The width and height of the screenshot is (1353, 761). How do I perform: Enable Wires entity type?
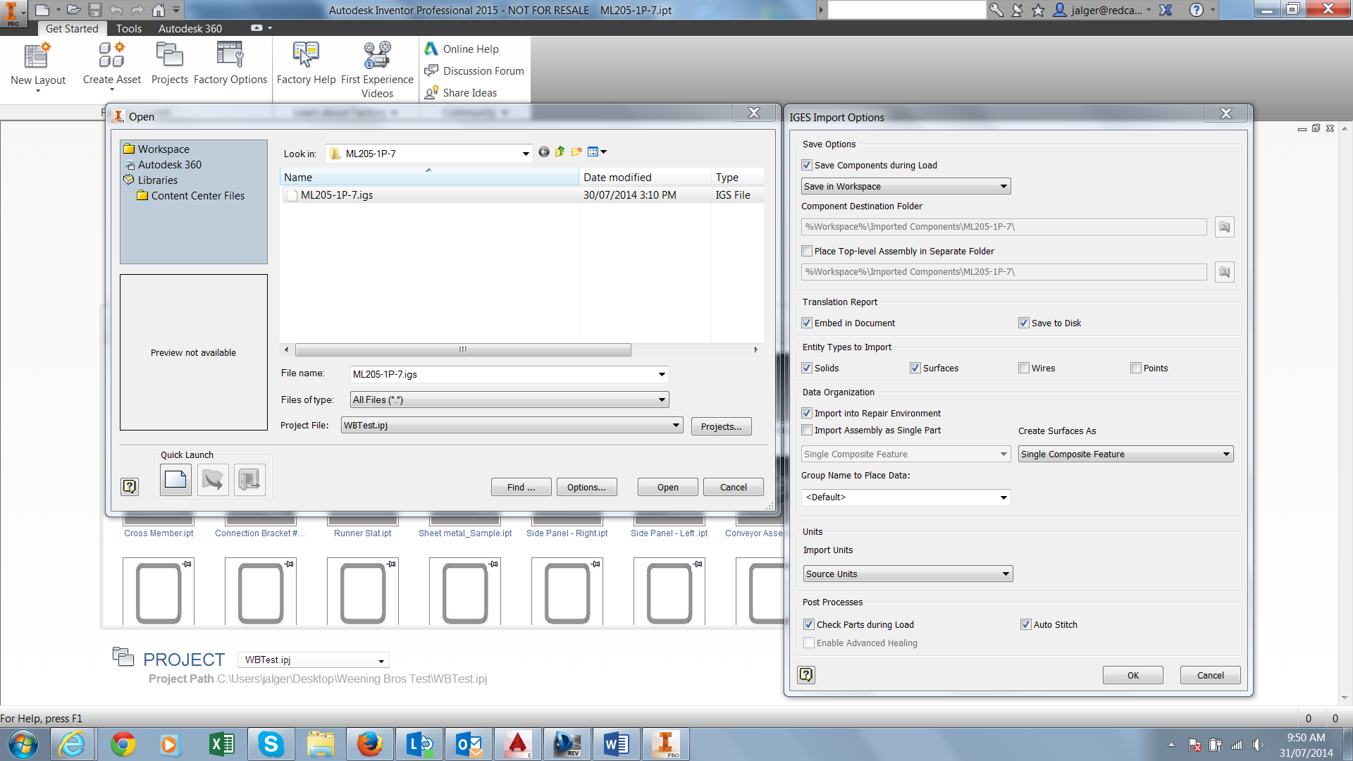(1024, 369)
